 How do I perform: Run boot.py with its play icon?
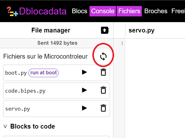[84, 72]
